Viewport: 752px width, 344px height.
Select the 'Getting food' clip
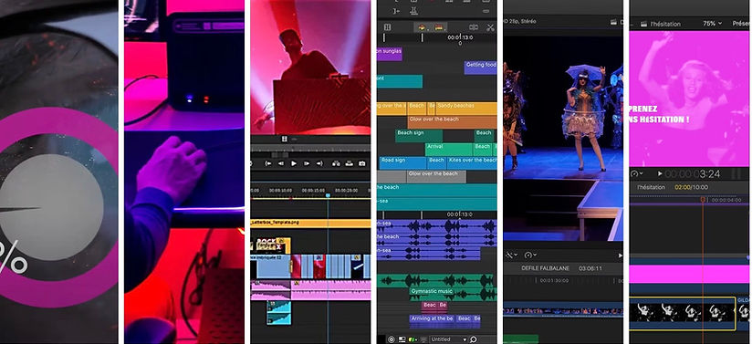pos(481,68)
